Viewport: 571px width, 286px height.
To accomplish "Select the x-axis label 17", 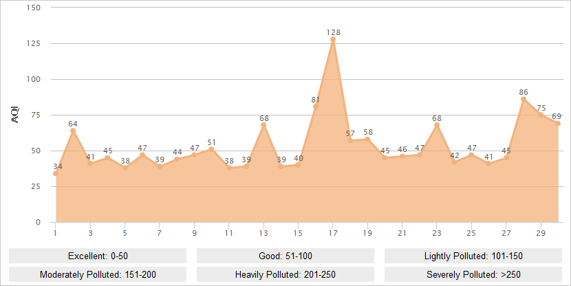I will click(333, 233).
